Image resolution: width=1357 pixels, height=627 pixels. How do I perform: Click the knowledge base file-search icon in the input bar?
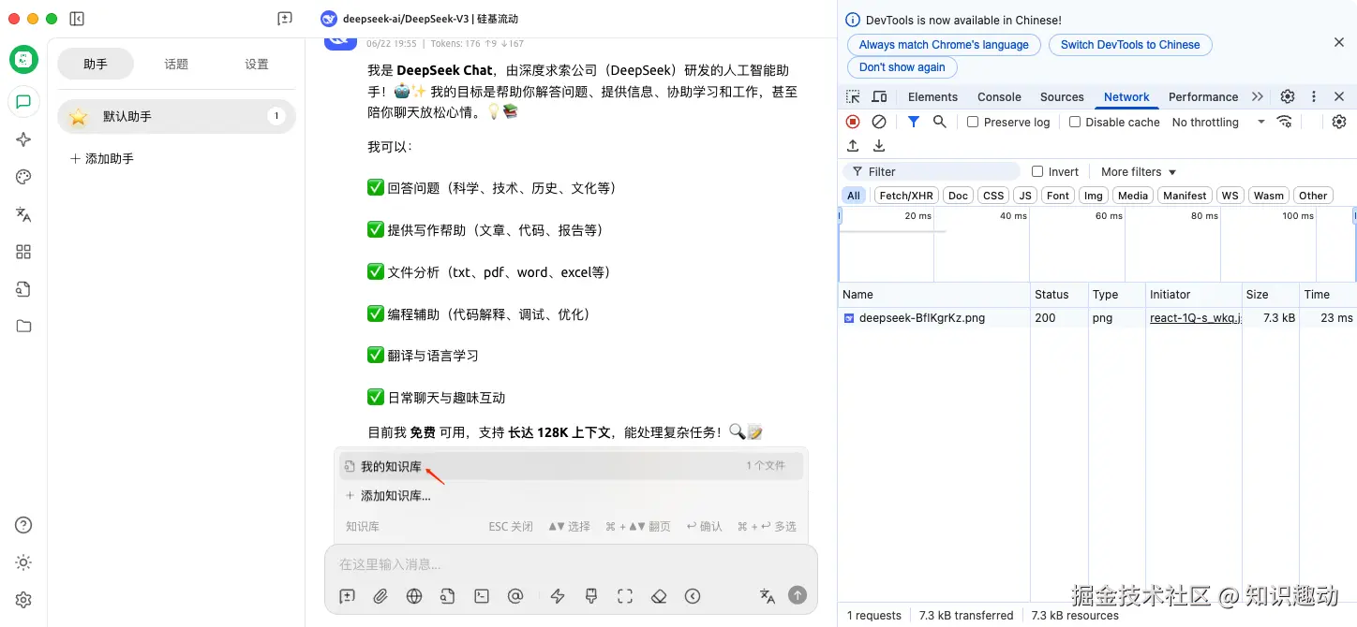click(448, 596)
